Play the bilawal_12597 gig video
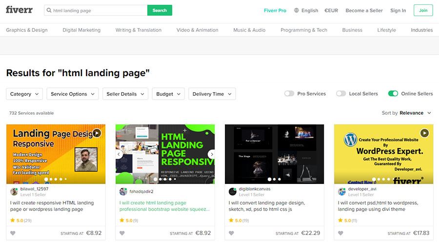This screenshot has height=246, width=439. (97, 133)
